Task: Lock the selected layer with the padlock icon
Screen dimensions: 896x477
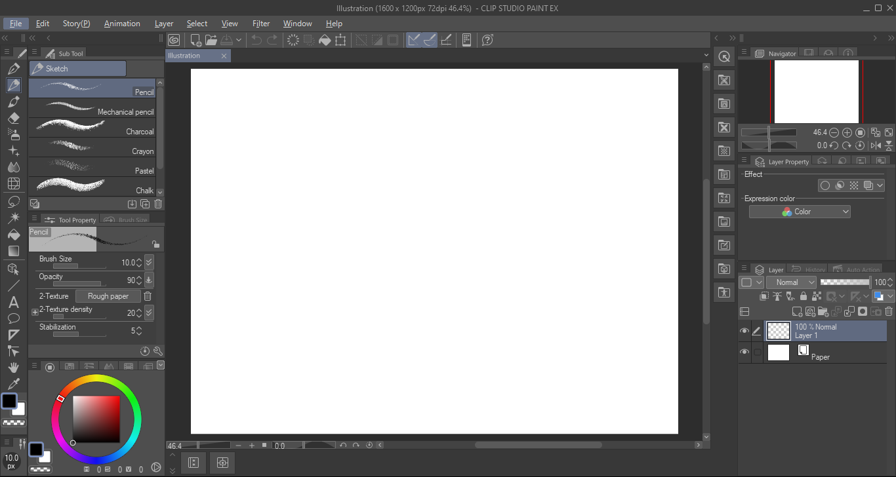Action: (804, 296)
